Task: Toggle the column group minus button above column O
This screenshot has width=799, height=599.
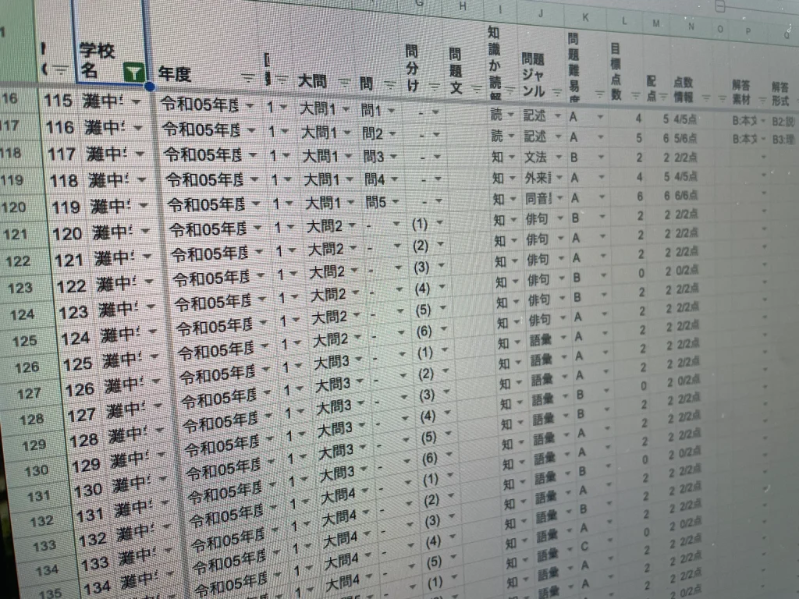Action: [x=720, y=7]
